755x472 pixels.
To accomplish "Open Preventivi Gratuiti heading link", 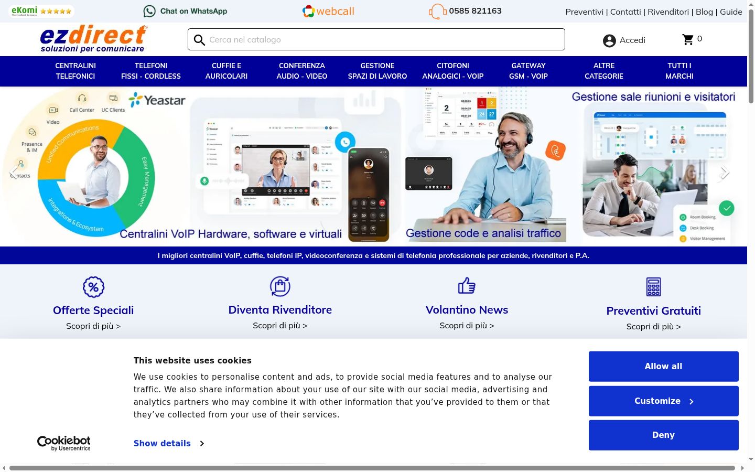I will [653, 311].
